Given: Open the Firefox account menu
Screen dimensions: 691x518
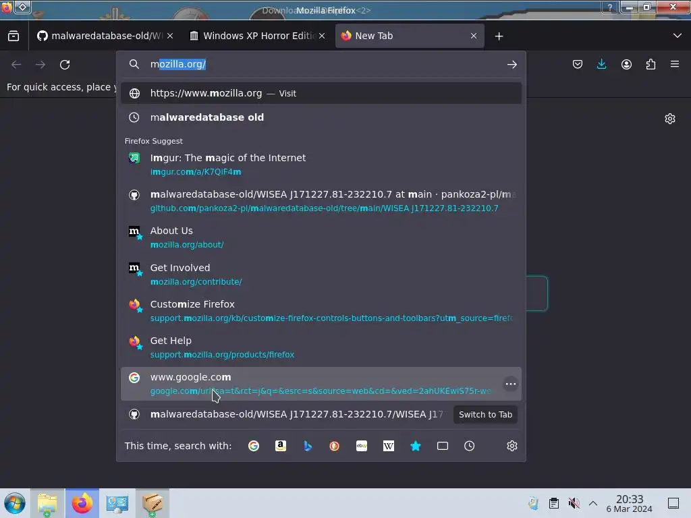Looking at the screenshot, I should coord(626,64).
